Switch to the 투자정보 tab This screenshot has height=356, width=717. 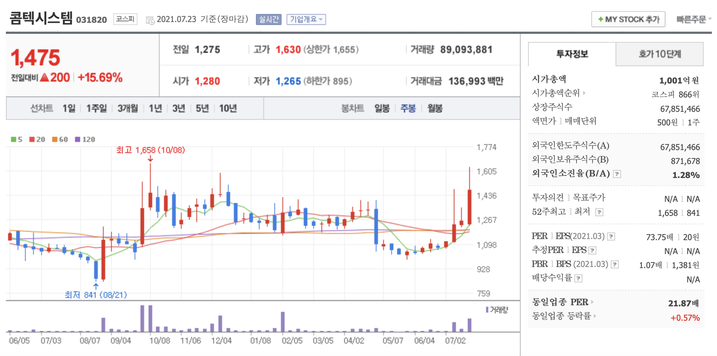click(x=572, y=54)
